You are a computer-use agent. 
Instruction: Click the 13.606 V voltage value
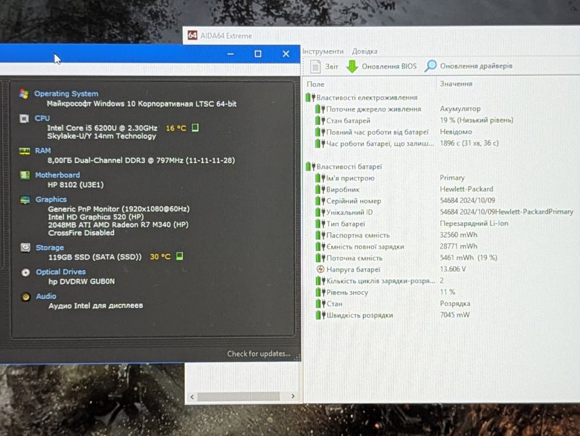(x=453, y=269)
